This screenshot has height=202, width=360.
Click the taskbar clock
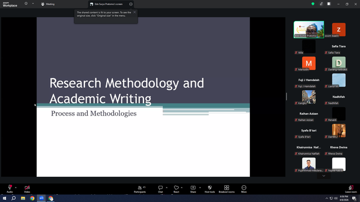tap(344, 198)
